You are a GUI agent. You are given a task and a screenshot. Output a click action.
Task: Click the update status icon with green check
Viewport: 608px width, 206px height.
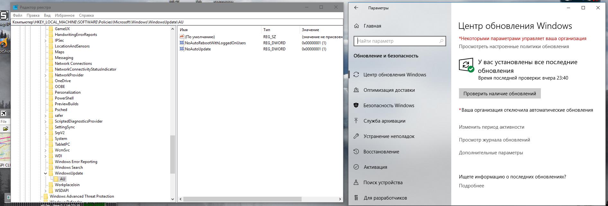pyautogui.click(x=466, y=65)
